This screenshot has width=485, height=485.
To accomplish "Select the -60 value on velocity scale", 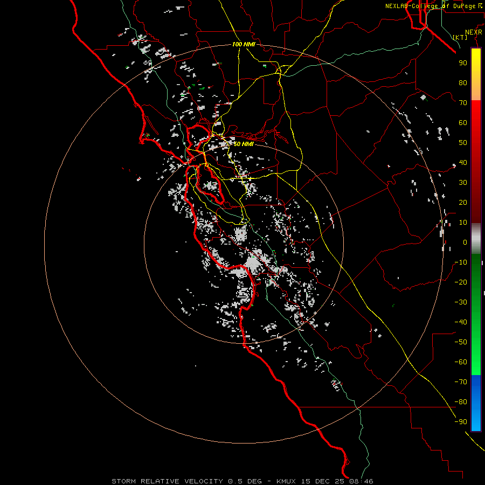I will pos(461,362).
